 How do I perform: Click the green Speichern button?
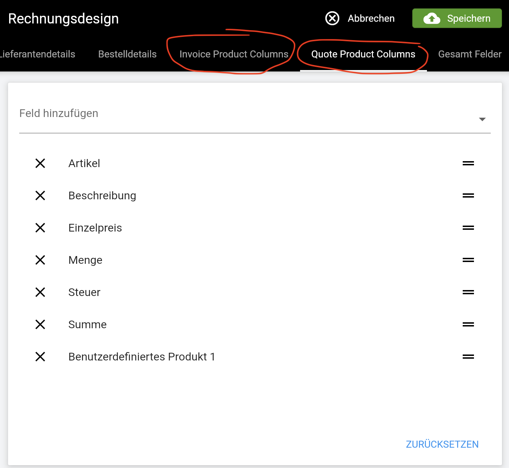[x=457, y=18]
